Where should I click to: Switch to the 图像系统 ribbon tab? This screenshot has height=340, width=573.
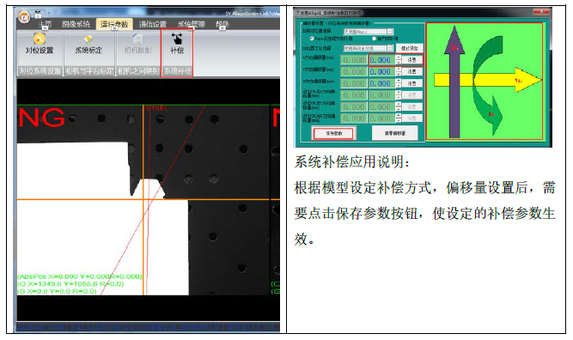76,24
